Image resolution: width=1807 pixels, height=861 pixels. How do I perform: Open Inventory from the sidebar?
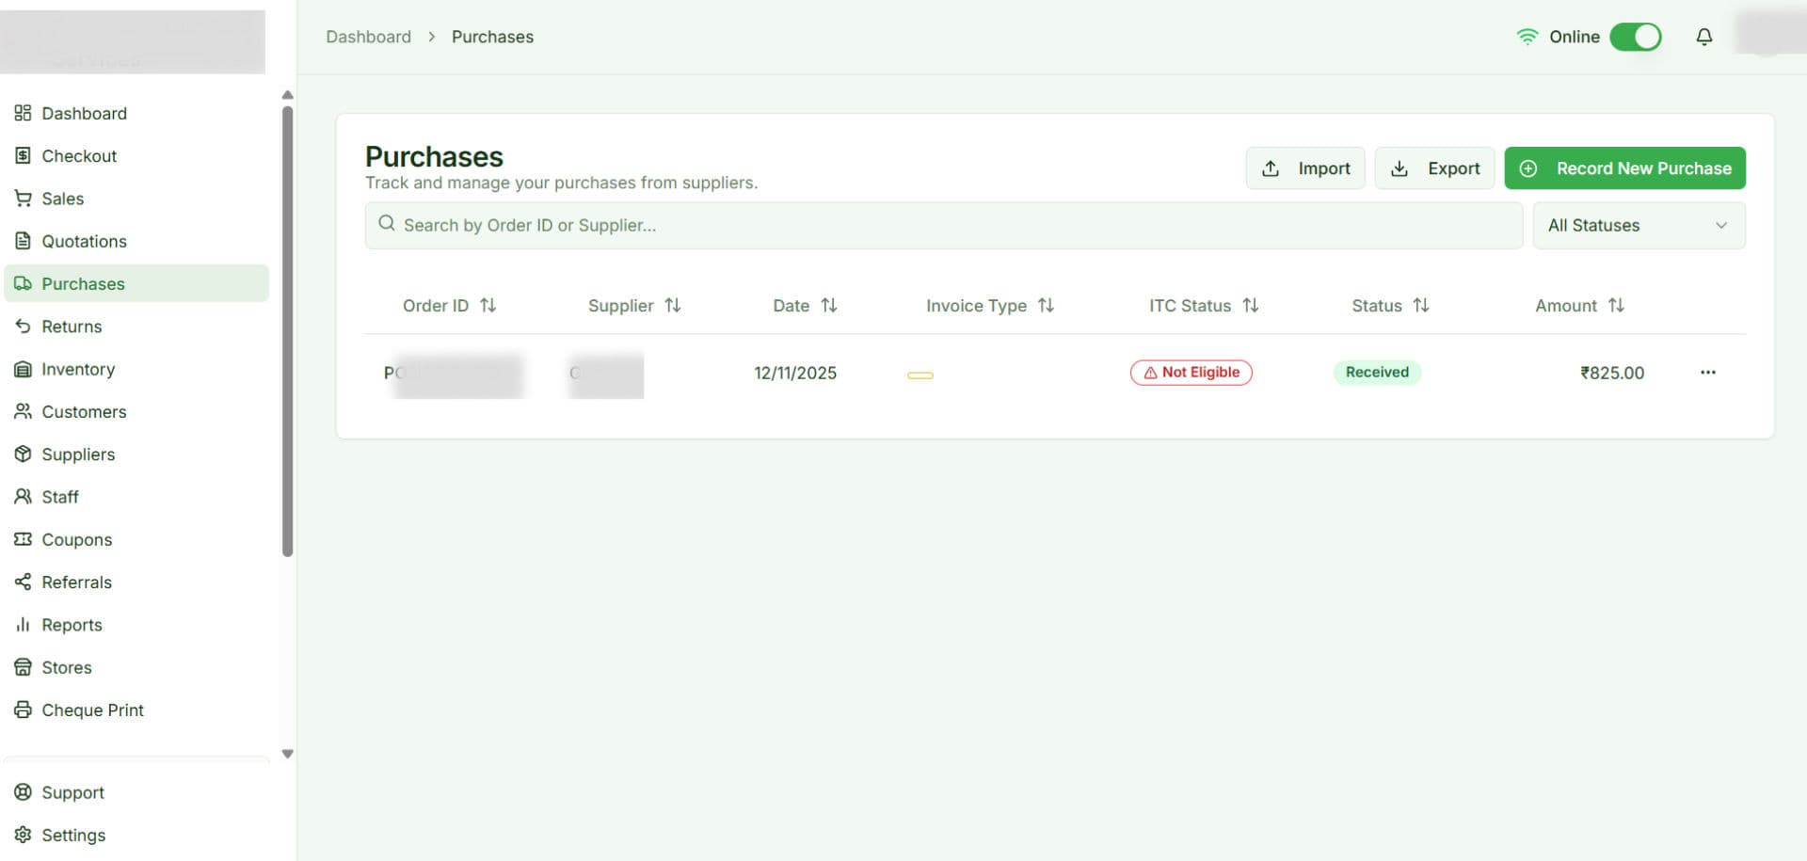(78, 370)
